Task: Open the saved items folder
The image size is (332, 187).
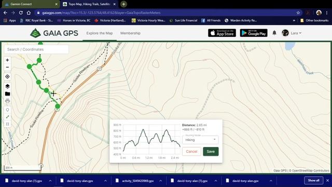Action: (x=7, y=94)
